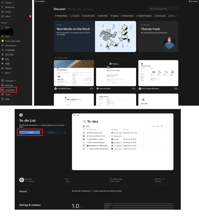Screen dimensions: 199x216
Task: Click the Due column header
Action: [x=126, y=130]
